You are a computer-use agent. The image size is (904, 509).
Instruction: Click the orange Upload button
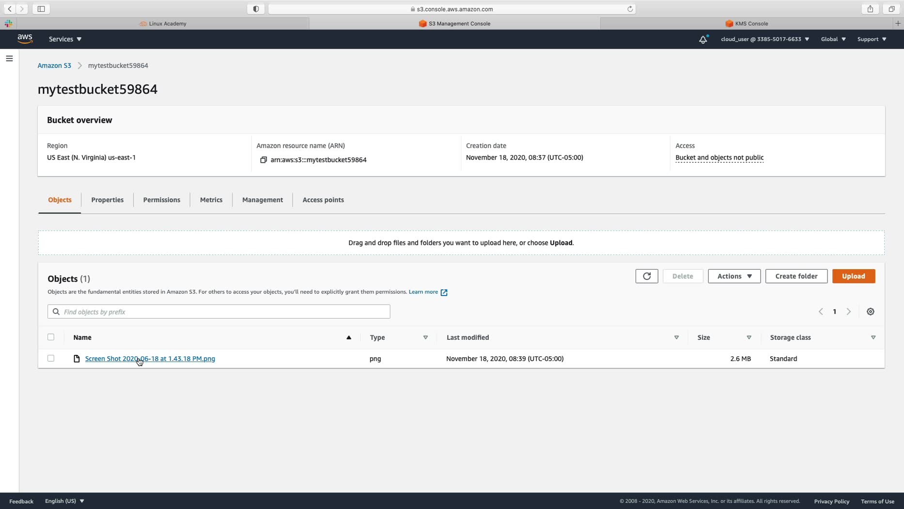pyautogui.click(x=854, y=276)
